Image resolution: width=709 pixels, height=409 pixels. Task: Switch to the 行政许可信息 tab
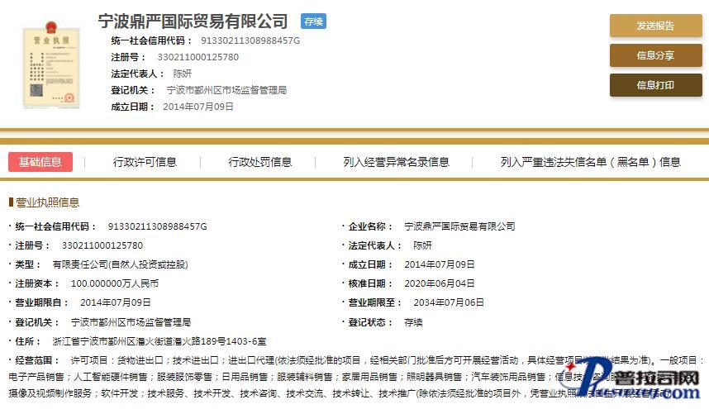[145, 162]
